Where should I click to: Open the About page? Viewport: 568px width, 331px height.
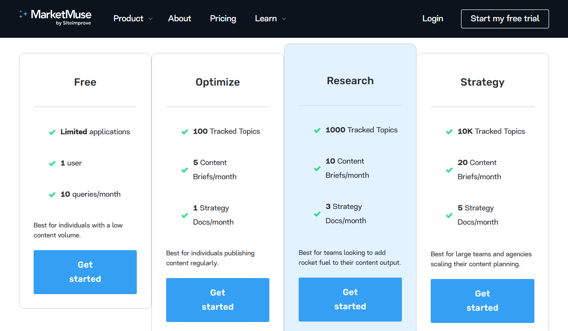pyautogui.click(x=179, y=18)
